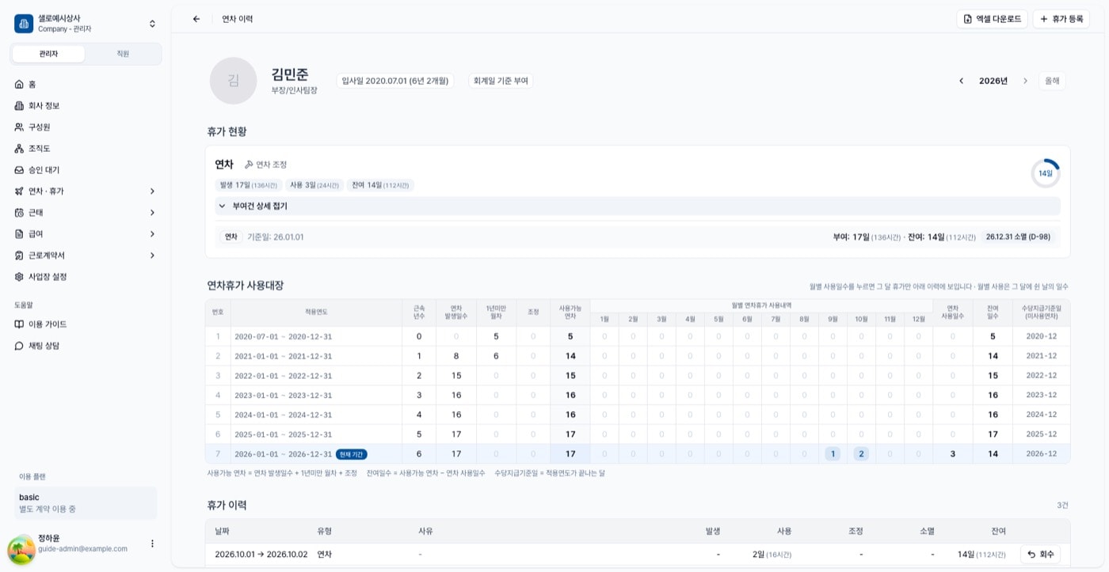1109x572 pixels.
Task: Go to the next year arrow
Action: tap(1025, 81)
